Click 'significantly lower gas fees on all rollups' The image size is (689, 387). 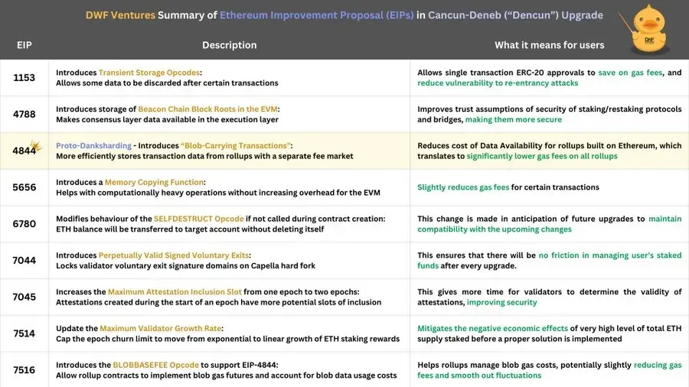click(542, 156)
